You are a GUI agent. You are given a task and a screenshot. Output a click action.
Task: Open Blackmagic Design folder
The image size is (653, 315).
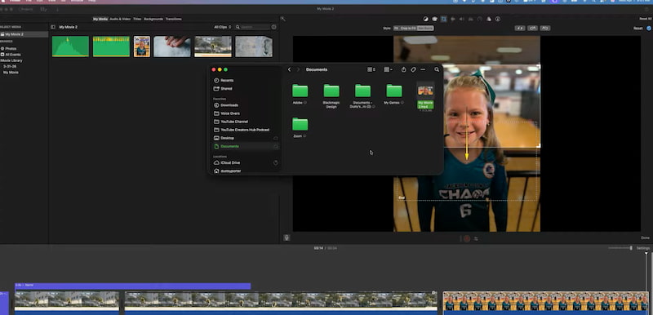[x=331, y=95]
